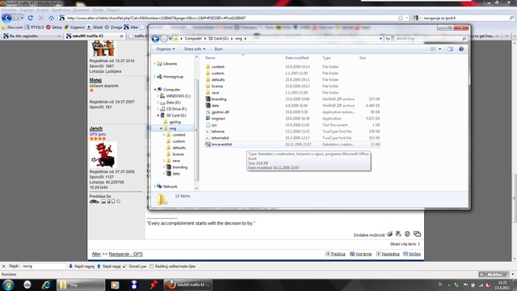This screenshot has width=517, height=291.
Task: Click the find bar text field
Action: [x=44, y=266]
